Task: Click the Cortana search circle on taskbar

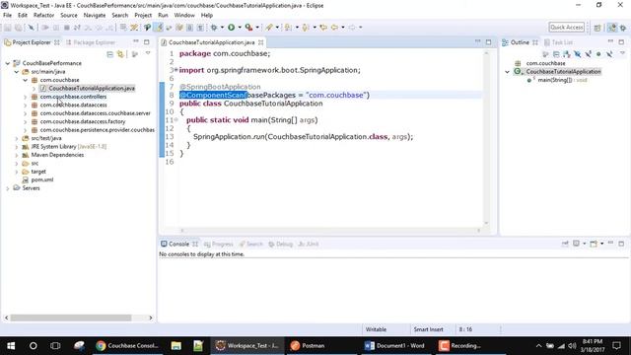Action: (x=33, y=345)
